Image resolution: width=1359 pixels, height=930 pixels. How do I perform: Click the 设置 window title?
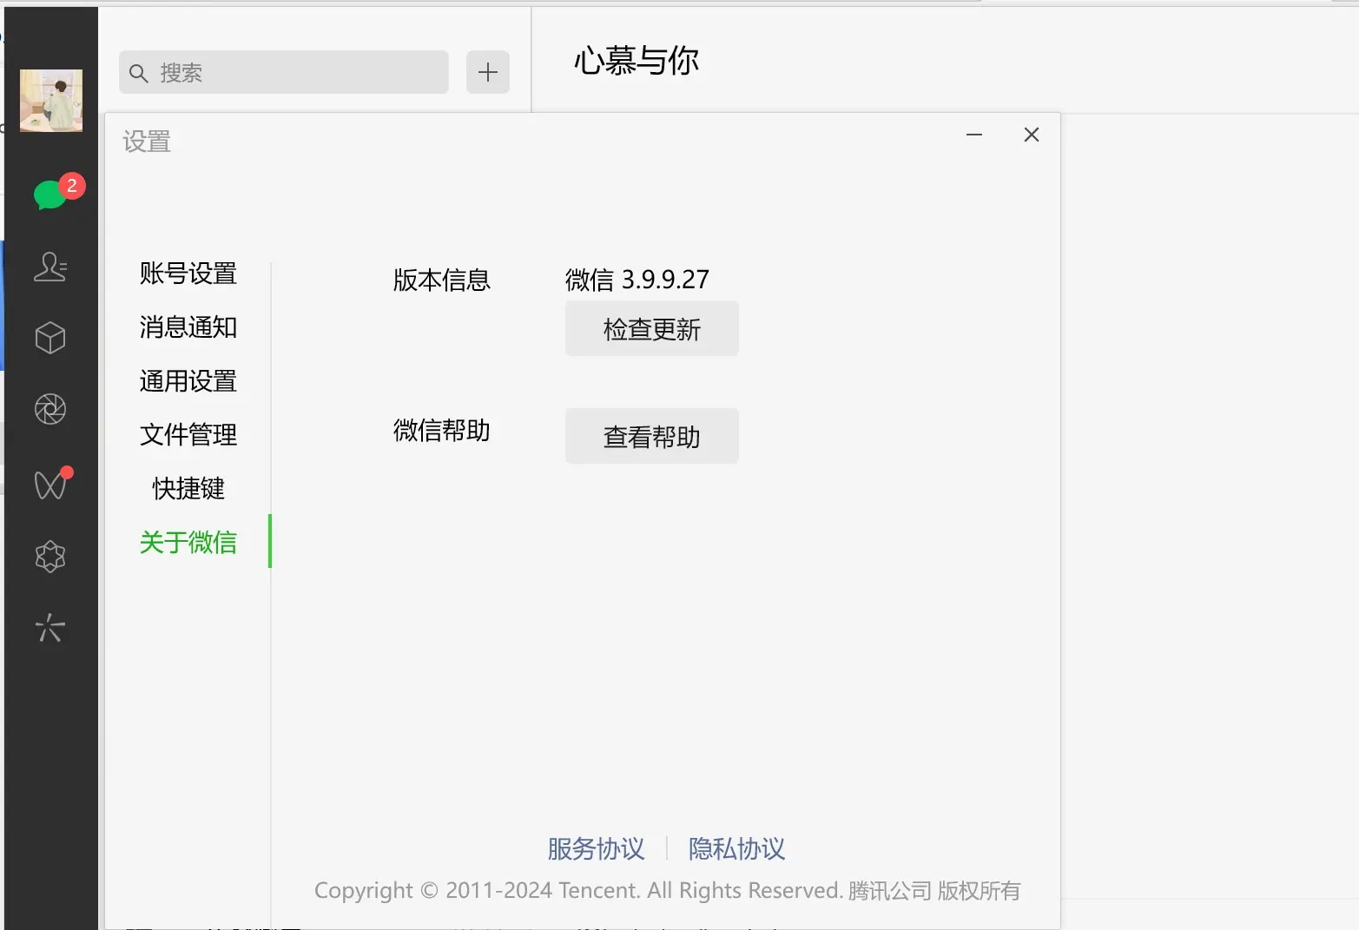click(147, 142)
